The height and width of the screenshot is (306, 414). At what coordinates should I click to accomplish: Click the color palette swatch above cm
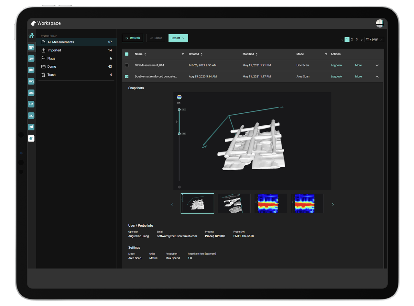[179, 97]
